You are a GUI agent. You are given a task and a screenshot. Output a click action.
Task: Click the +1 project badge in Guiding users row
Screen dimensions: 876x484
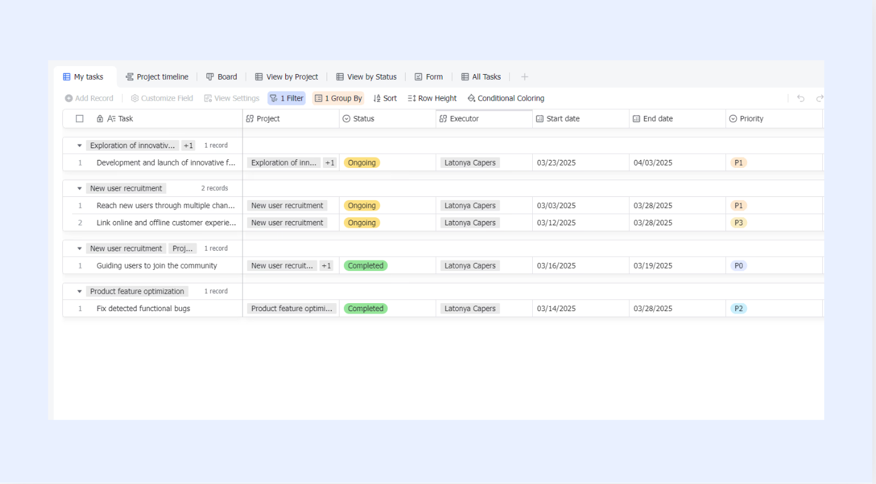(327, 266)
